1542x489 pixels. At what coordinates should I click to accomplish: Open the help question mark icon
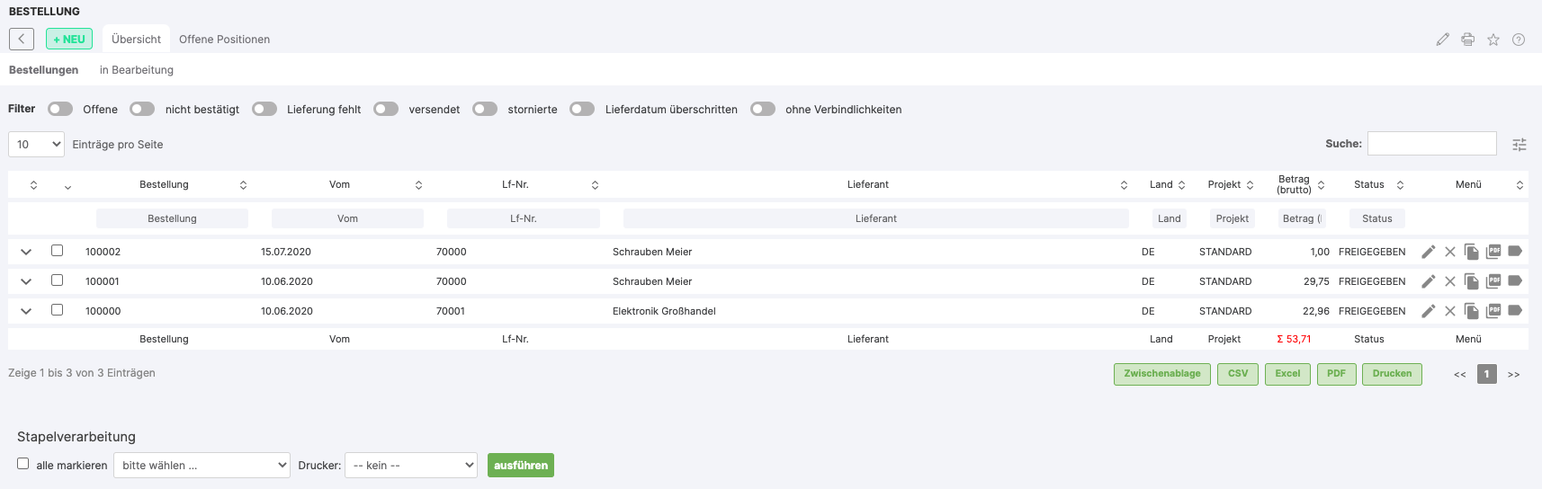pyautogui.click(x=1519, y=40)
